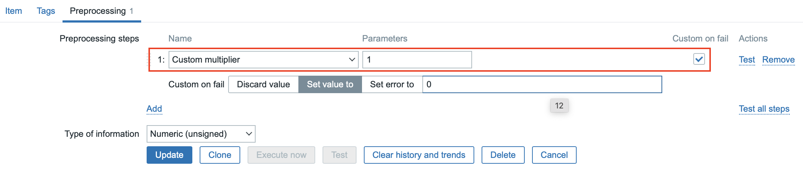Screen dimensions: 803x171
Task: Remove preprocessing step 1
Action: (779, 60)
